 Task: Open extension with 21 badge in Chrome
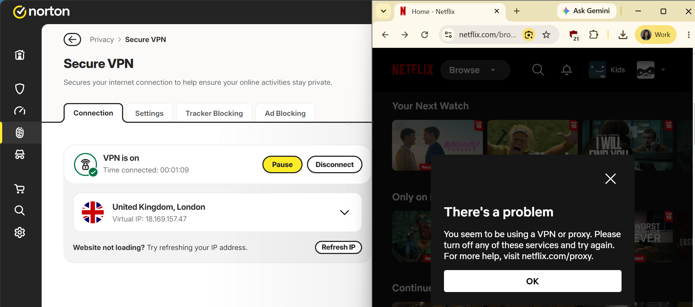click(574, 35)
